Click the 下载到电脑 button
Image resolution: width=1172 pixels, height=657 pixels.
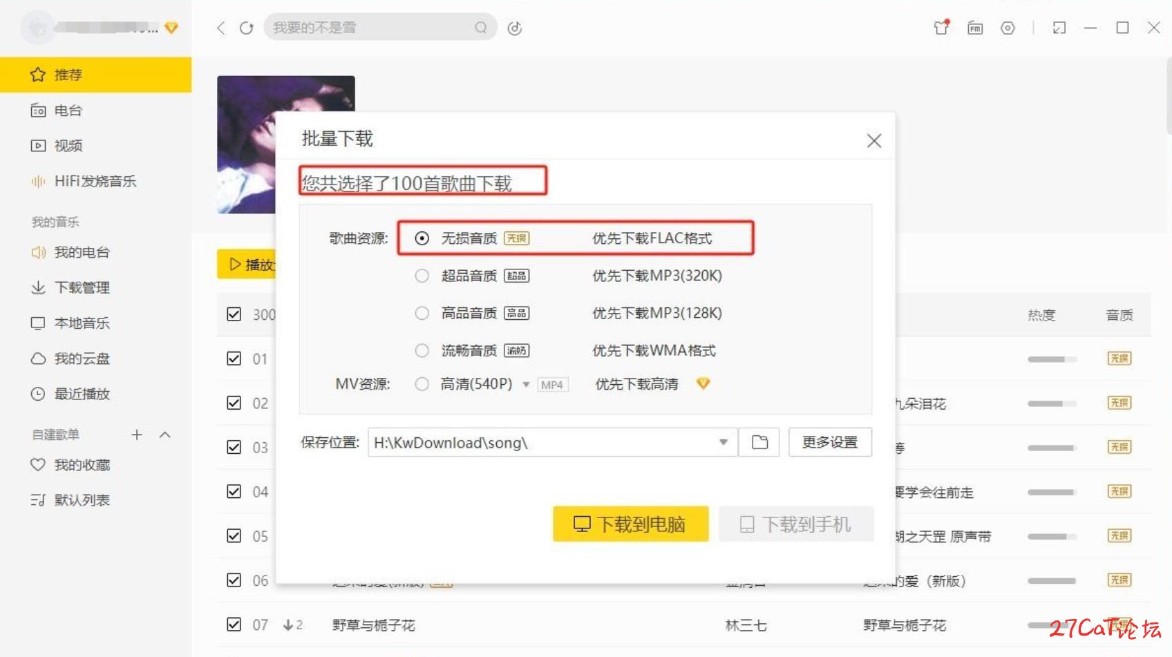point(630,524)
